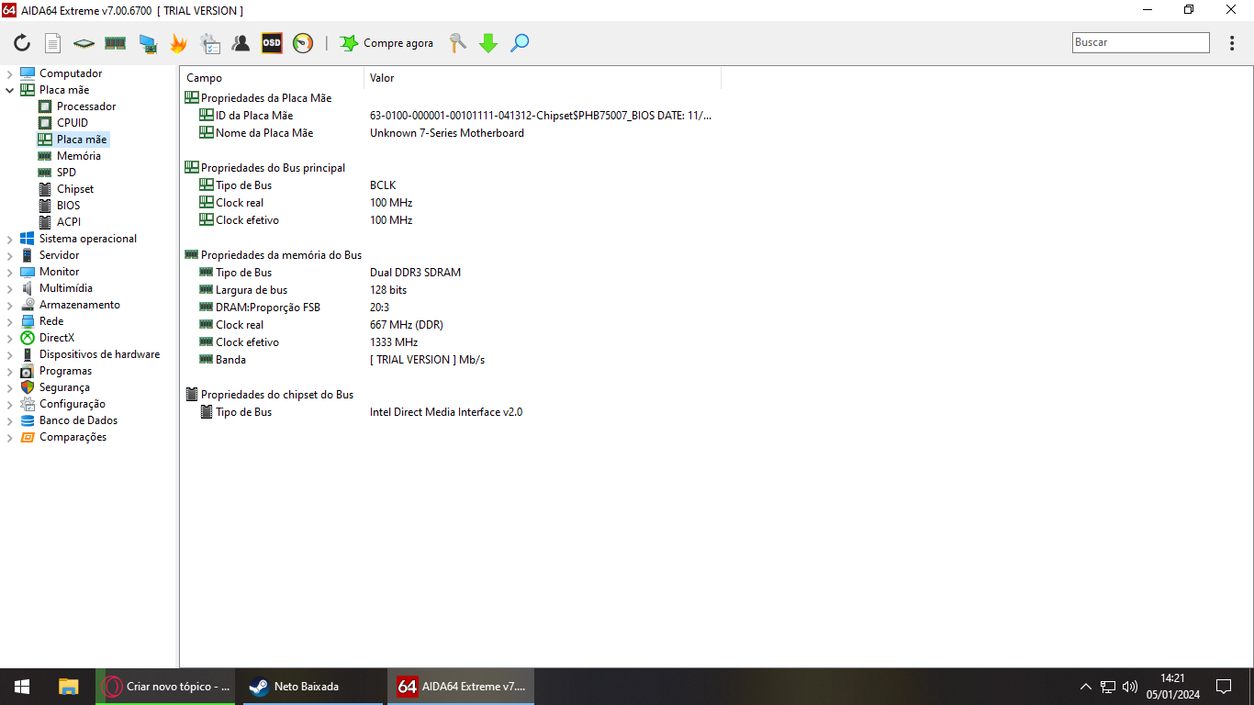Viewport: 1254px width, 705px height.
Task: Click the BCLK bus type value
Action: point(383,185)
